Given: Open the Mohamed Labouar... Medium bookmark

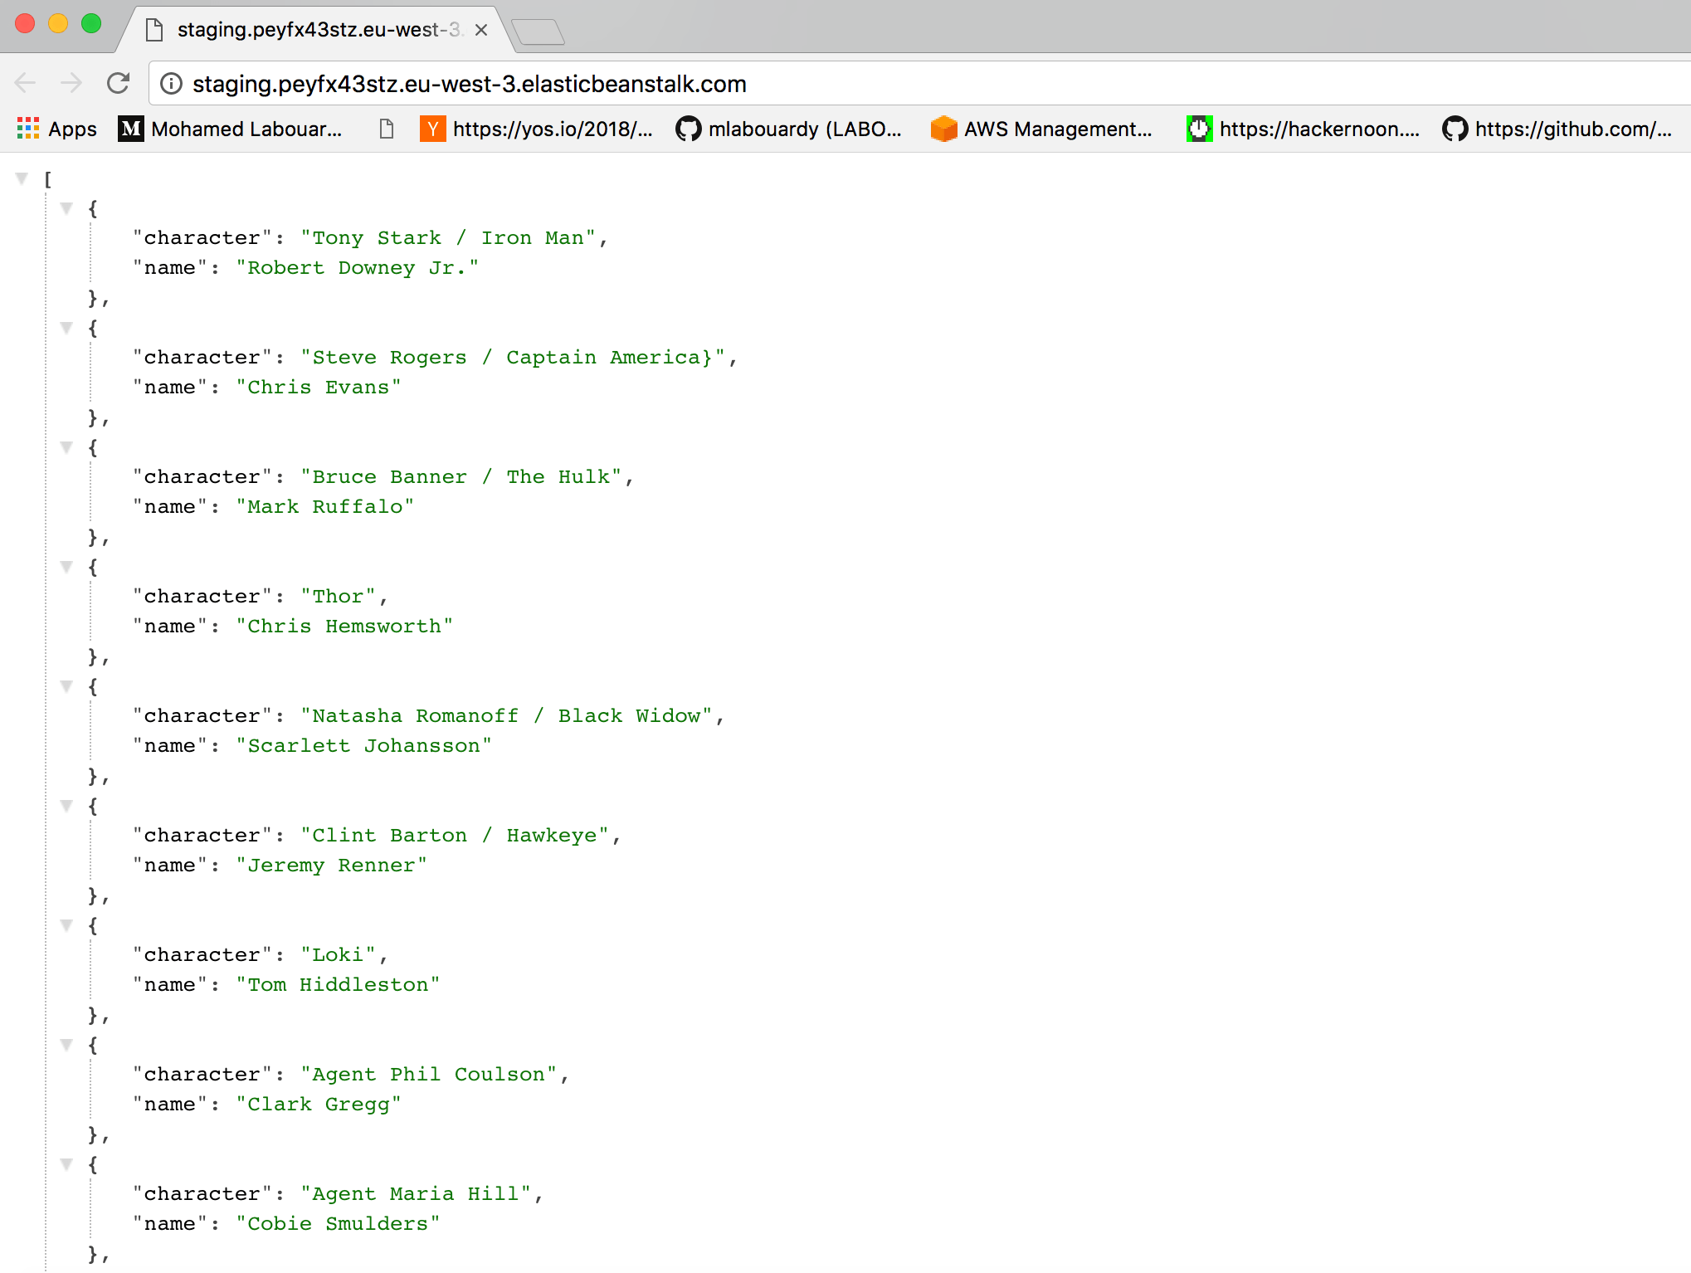Looking at the screenshot, I should pos(230,129).
